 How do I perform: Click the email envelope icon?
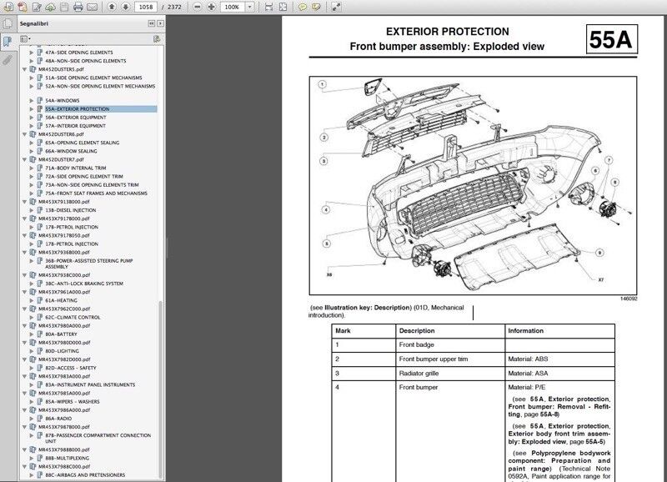[92, 7]
